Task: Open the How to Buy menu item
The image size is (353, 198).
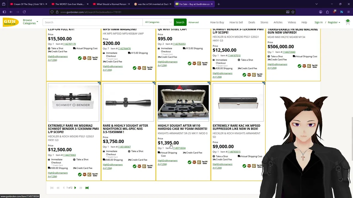Action: coord(217,22)
